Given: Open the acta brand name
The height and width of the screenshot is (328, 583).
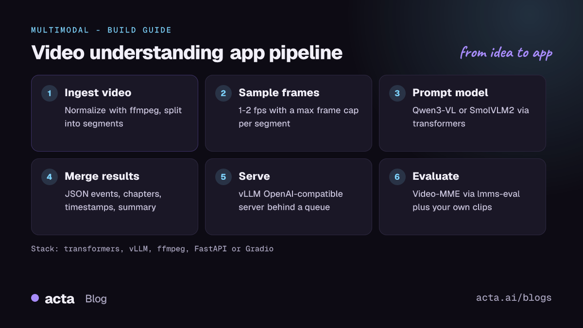Looking at the screenshot, I should coord(59,299).
